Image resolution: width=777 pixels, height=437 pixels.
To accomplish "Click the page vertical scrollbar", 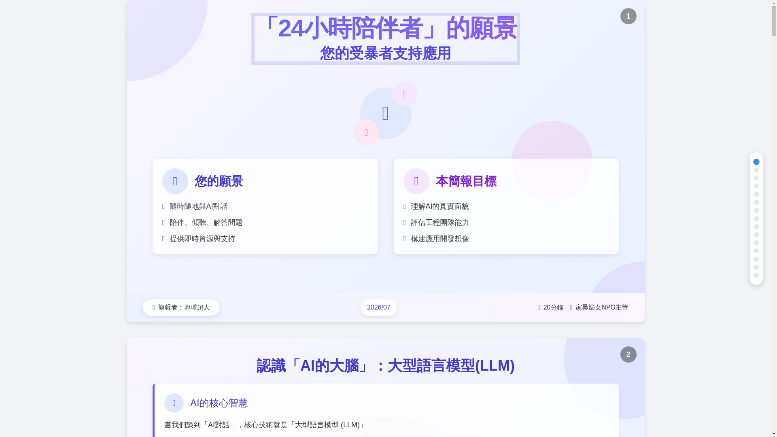I will [x=774, y=218].
